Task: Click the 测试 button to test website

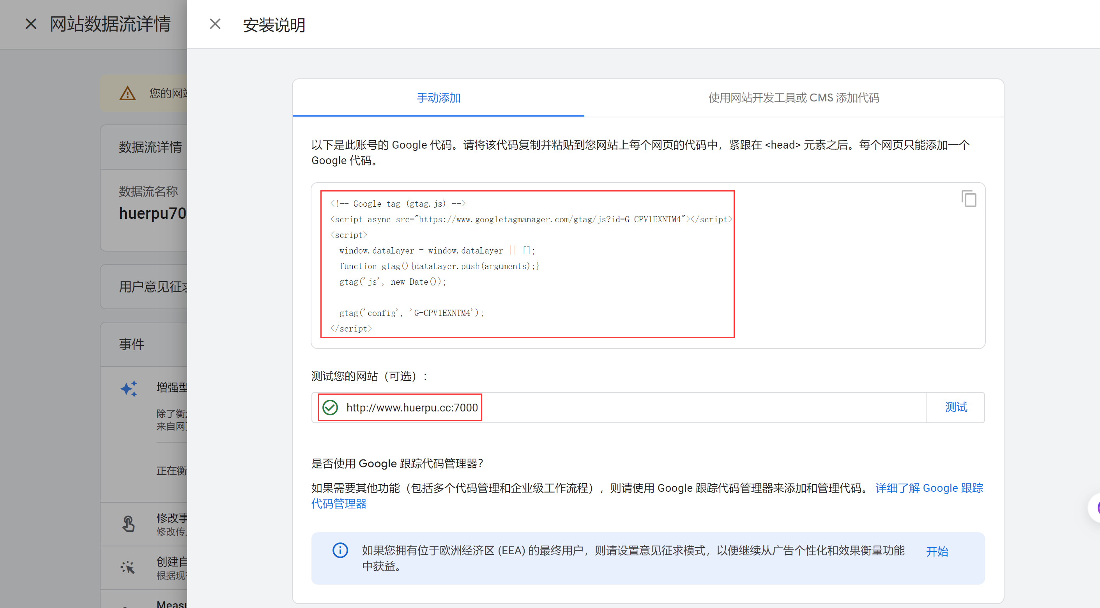Action: (x=956, y=407)
